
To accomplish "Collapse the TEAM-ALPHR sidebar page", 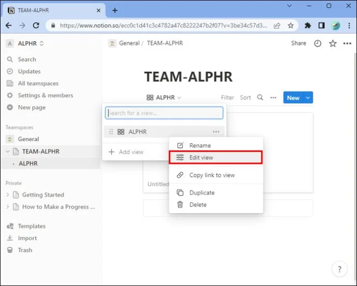I will pyautogui.click(x=8, y=152).
